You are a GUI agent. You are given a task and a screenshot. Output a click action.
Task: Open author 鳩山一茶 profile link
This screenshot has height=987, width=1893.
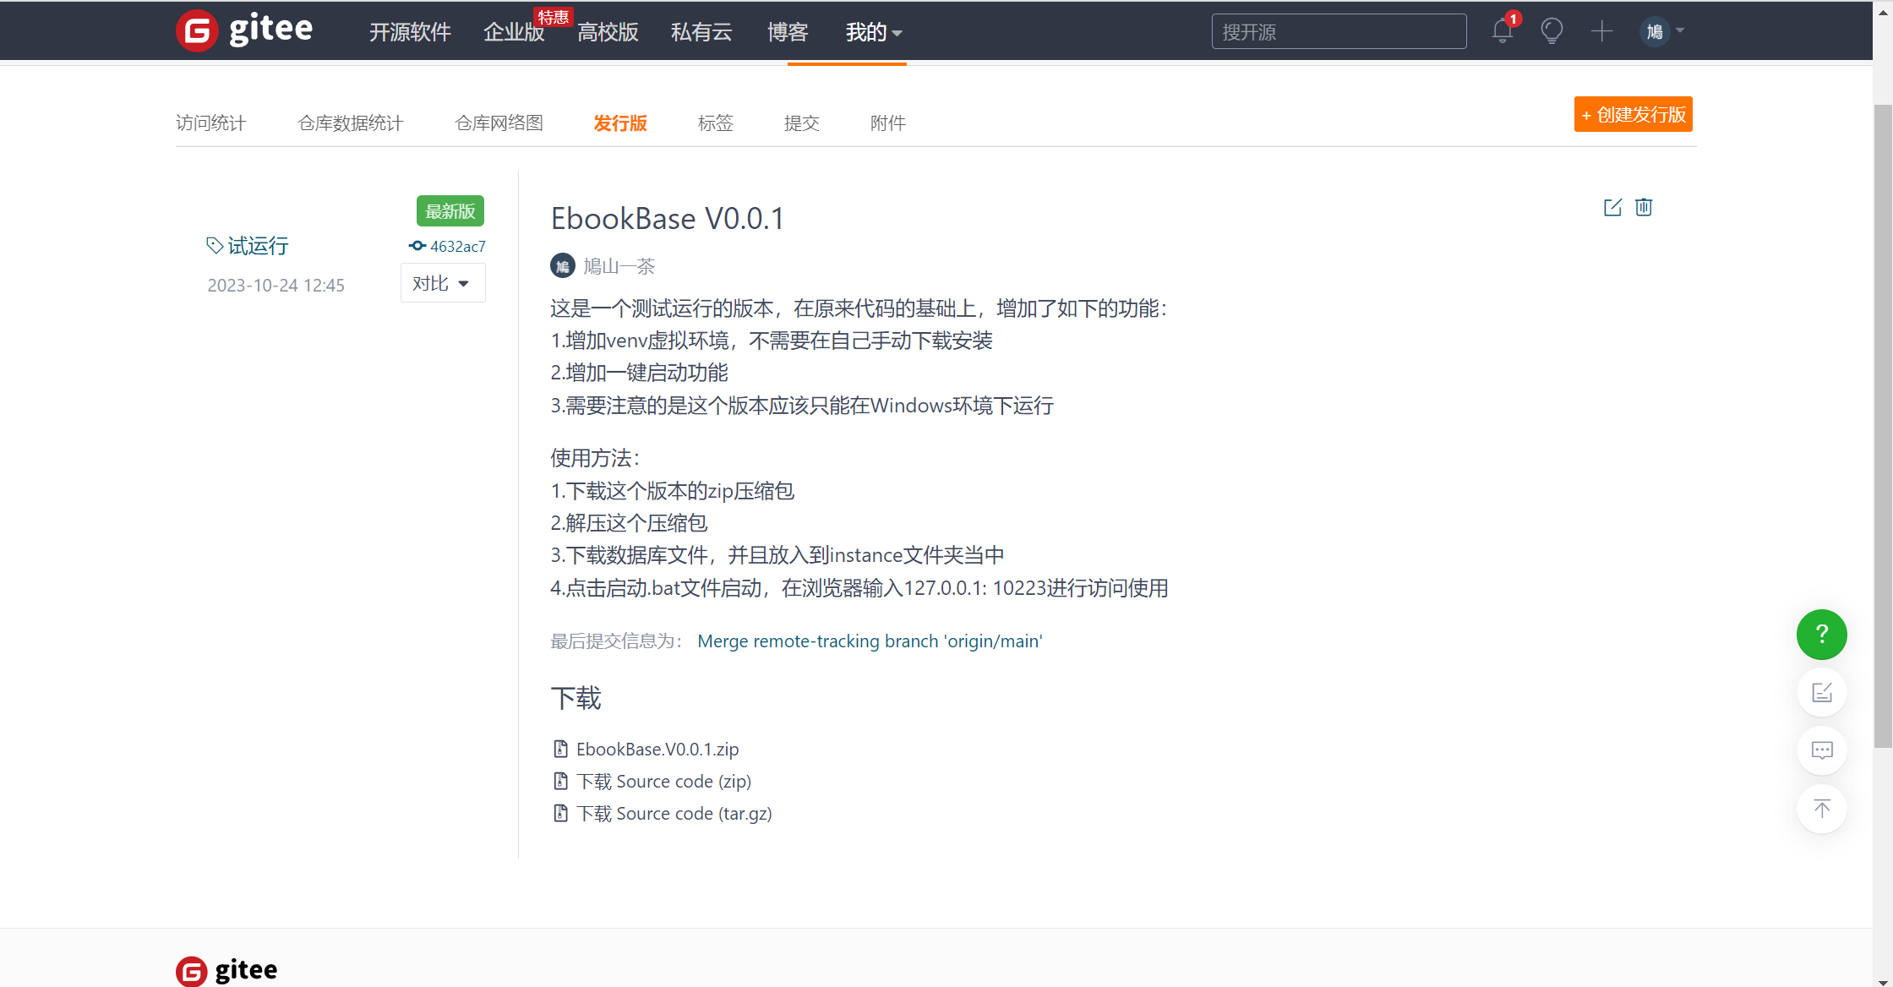(619, 266)
